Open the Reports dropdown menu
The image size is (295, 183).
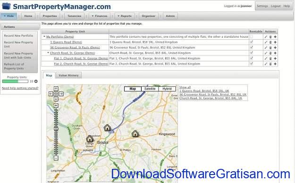coord(124,16)
